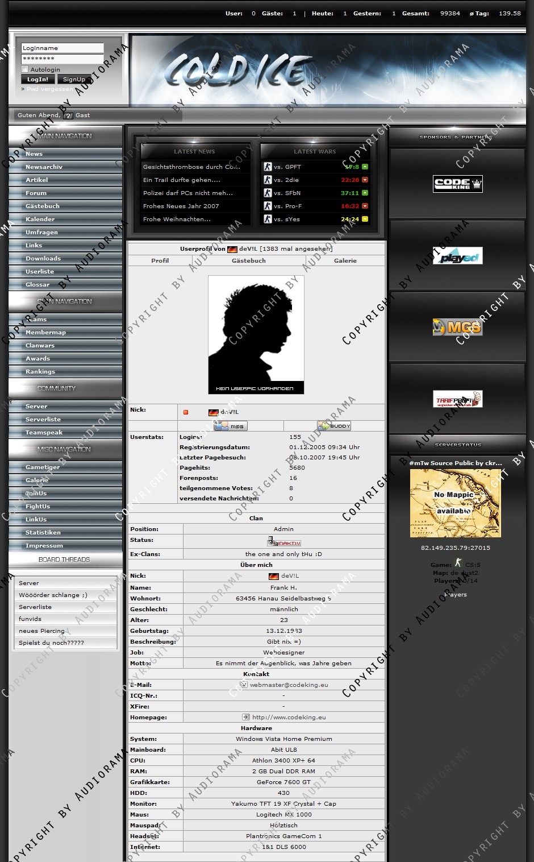Click the question mark icon before Gast

click(x=68, y=115)
